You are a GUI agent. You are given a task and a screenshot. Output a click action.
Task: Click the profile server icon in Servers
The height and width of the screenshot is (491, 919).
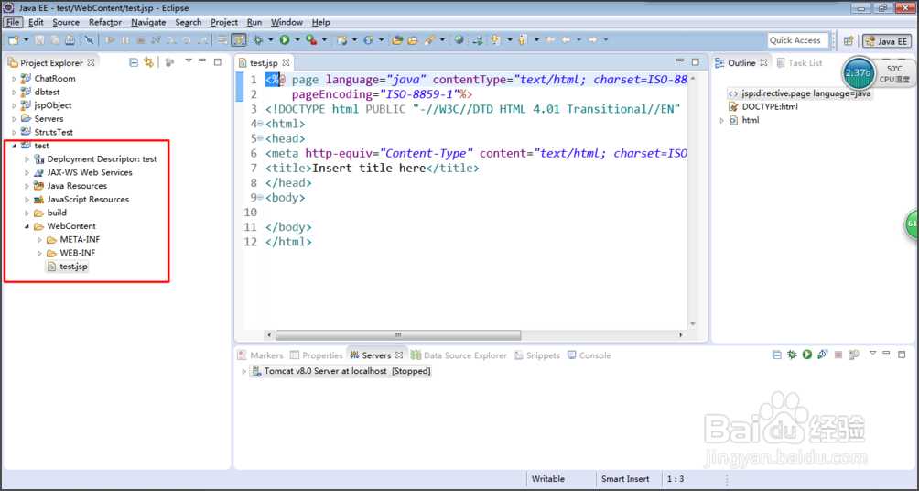[822, 355]
